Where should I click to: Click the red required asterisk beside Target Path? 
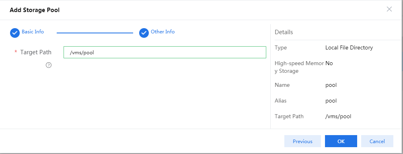click(16, 52)
